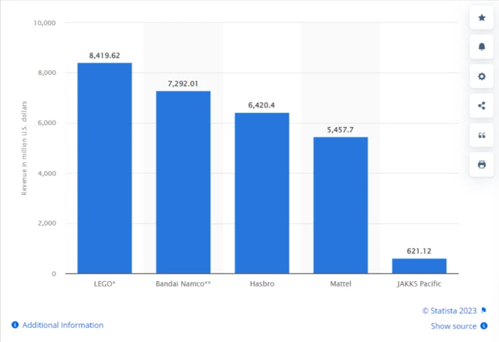Click the 6,420.4 value label
499x342 pixels.
click(262, 105)
